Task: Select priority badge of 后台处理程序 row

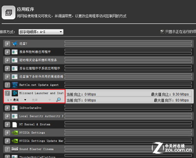Action: [7, 68]
